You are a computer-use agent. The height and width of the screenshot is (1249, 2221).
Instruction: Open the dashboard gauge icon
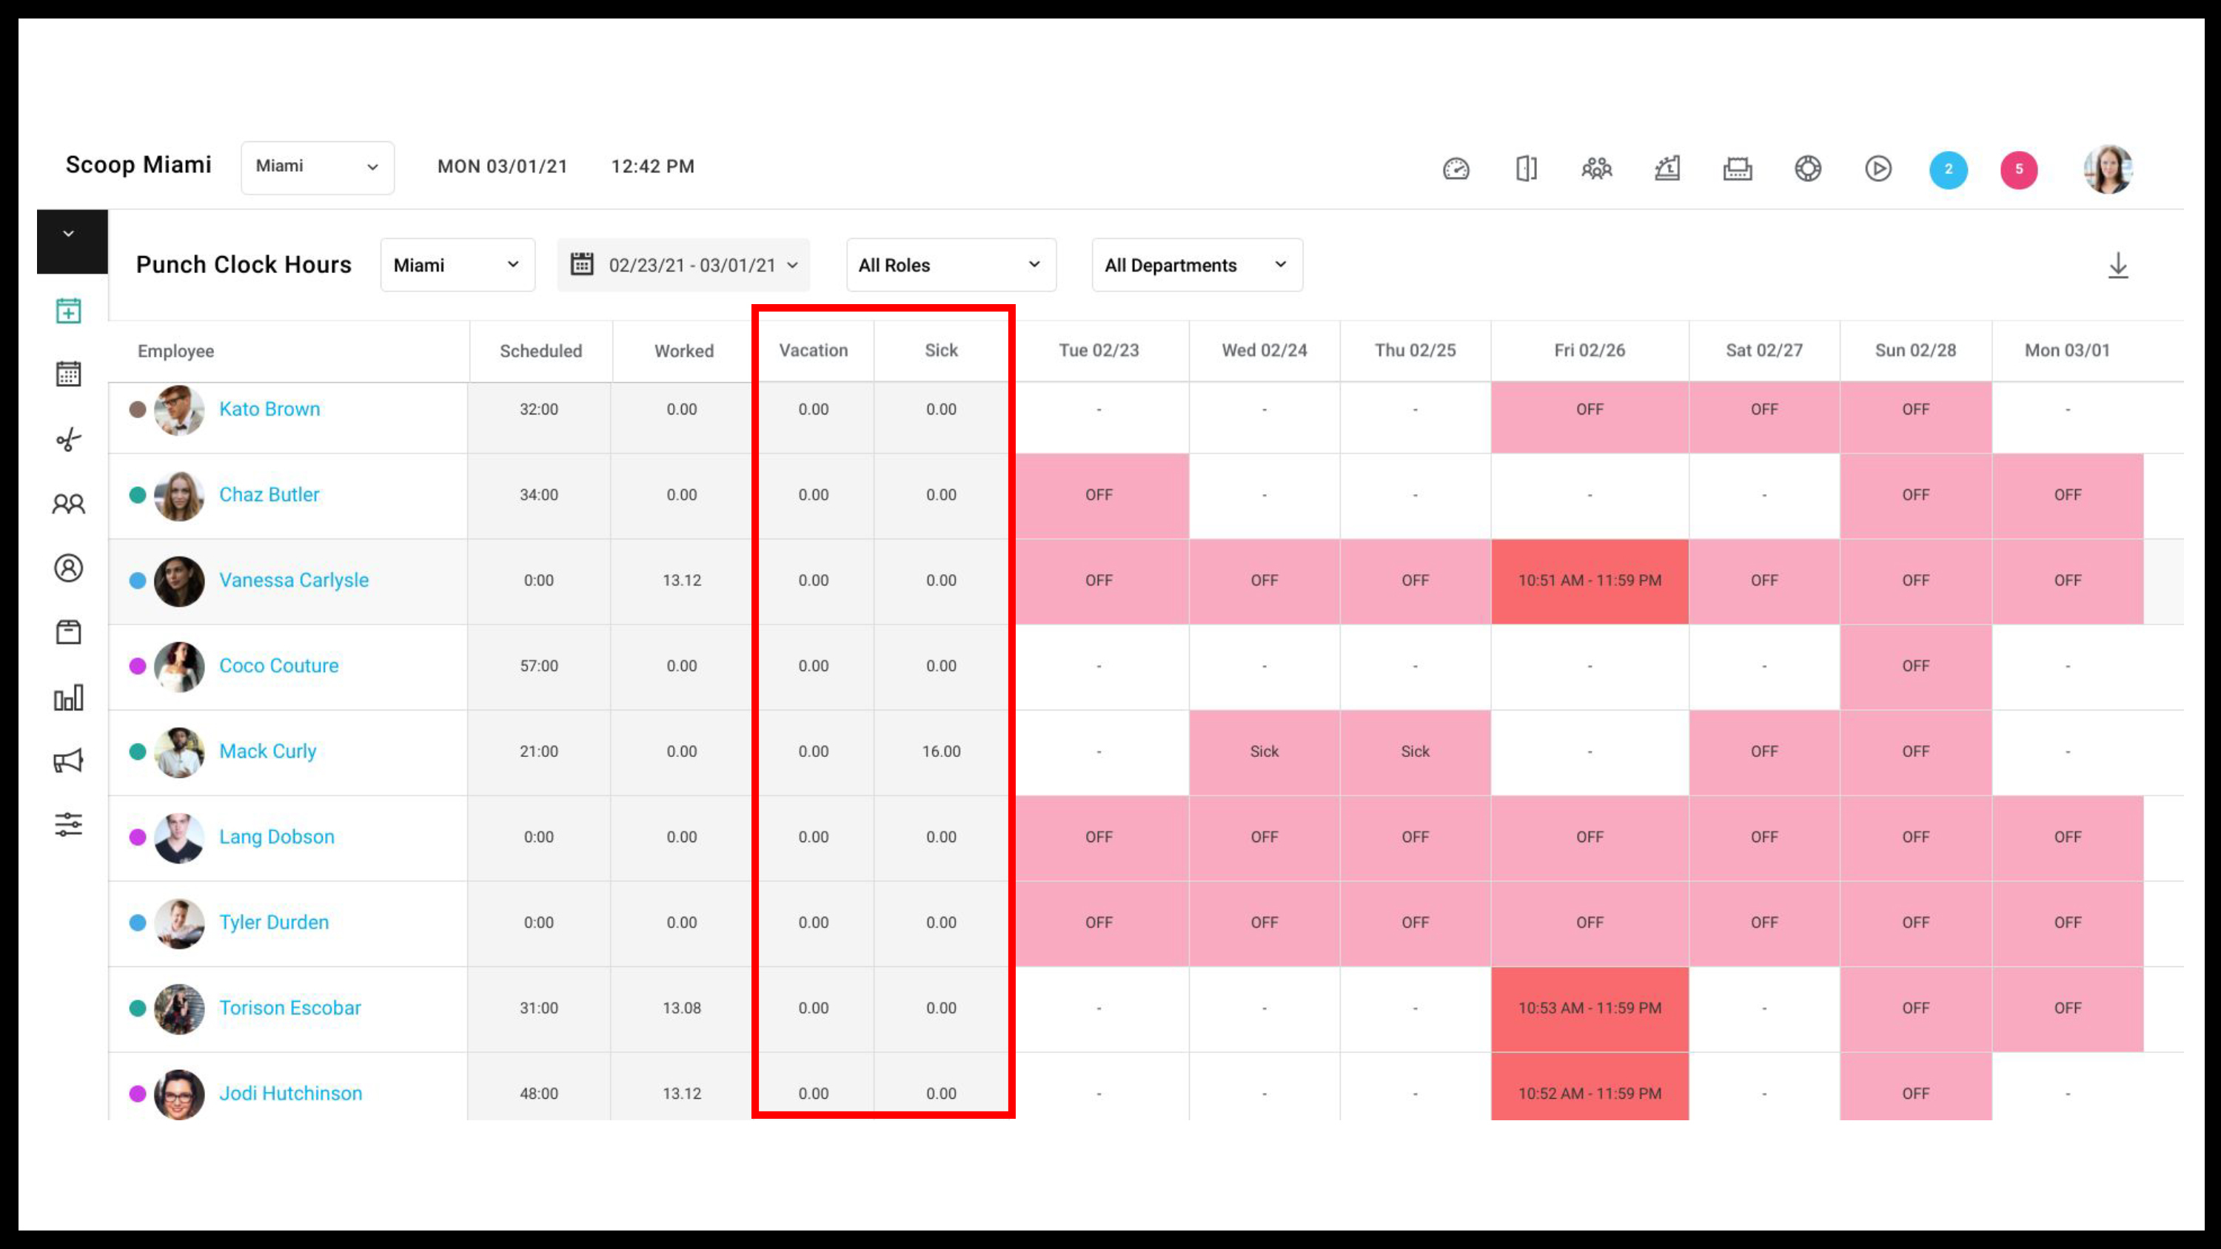pyautogui.click(x=1455, y=169)
